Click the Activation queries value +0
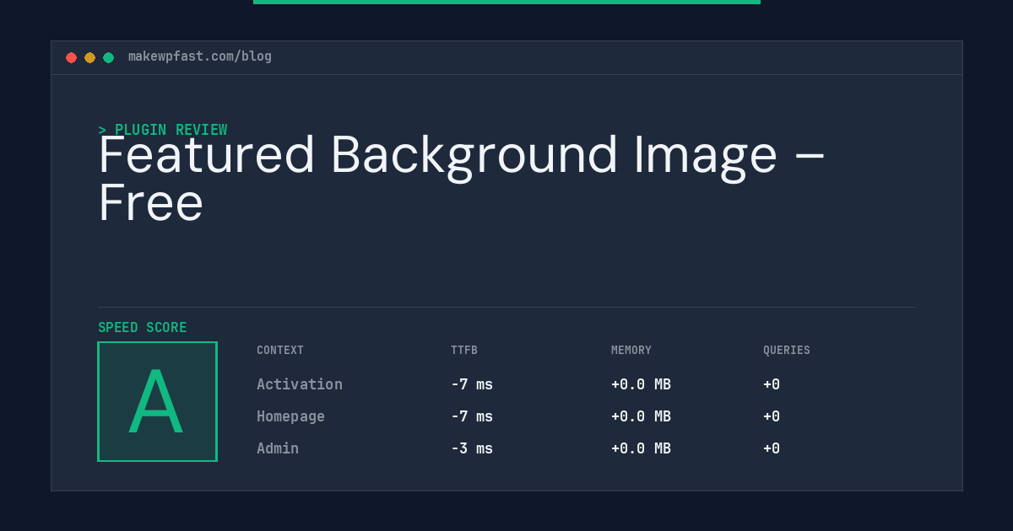Image resolution: width=1013 pixels, height=531 pixels. 772,384
